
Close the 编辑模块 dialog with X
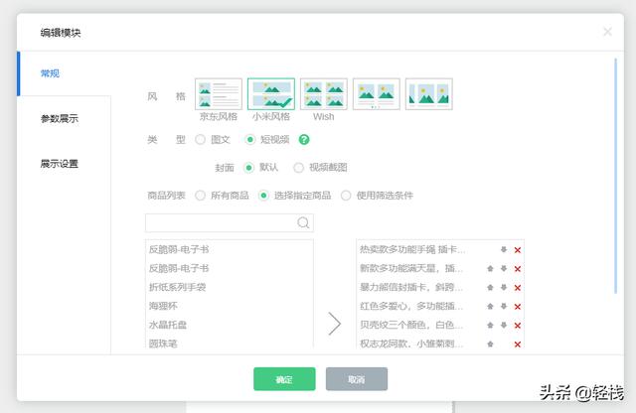(607, 32)
